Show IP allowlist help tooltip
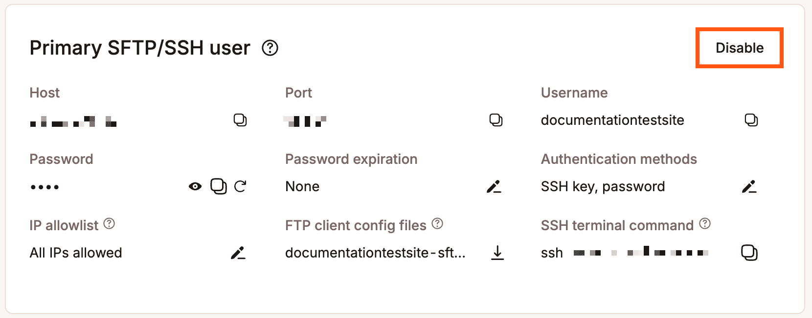This screenshot has width=812, height=318. tap(110, 224)
